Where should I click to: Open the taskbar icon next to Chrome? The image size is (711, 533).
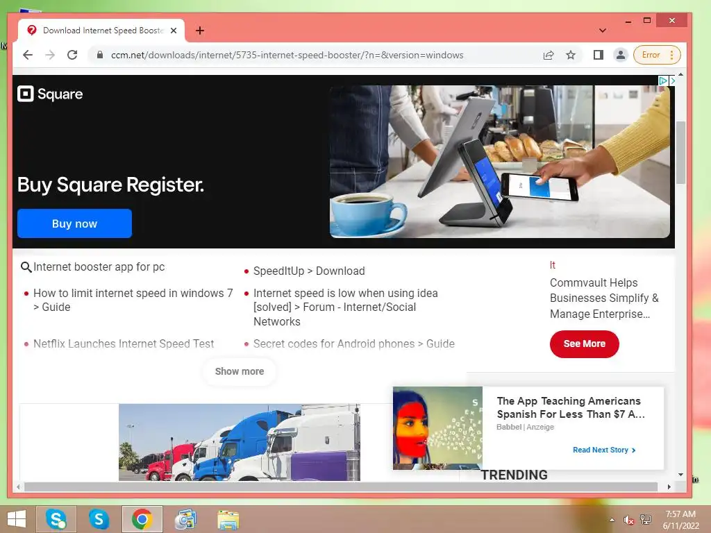pyautogui.click(x=185, y=519)
